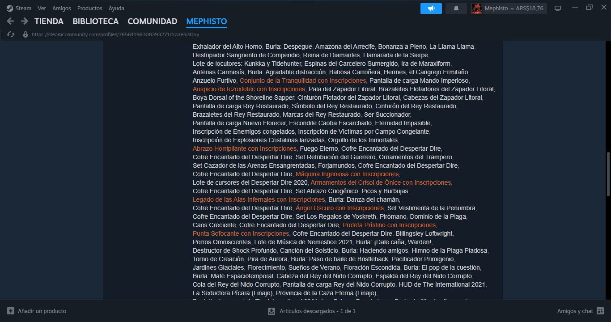Click the Mephisto profile avatar
This screenshot has width=611, height=322.
pyautogui.click(x=477, y=8)
